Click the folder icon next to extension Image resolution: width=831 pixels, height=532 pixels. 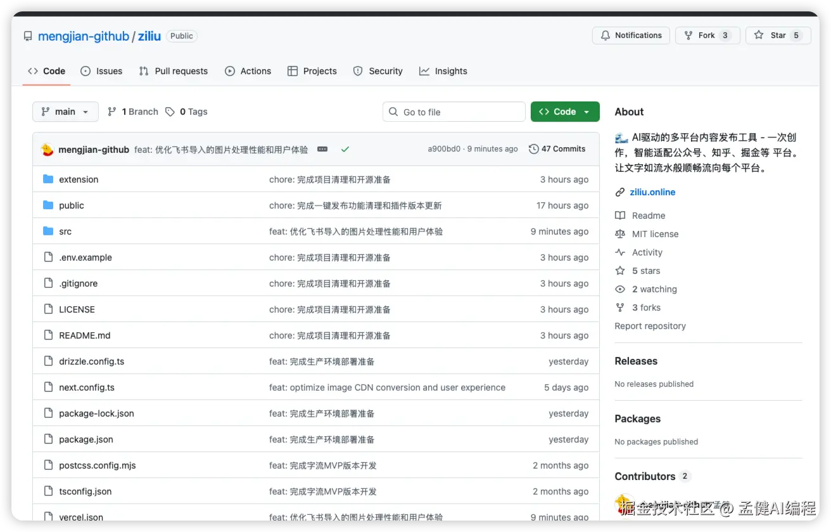coord(48,179)
